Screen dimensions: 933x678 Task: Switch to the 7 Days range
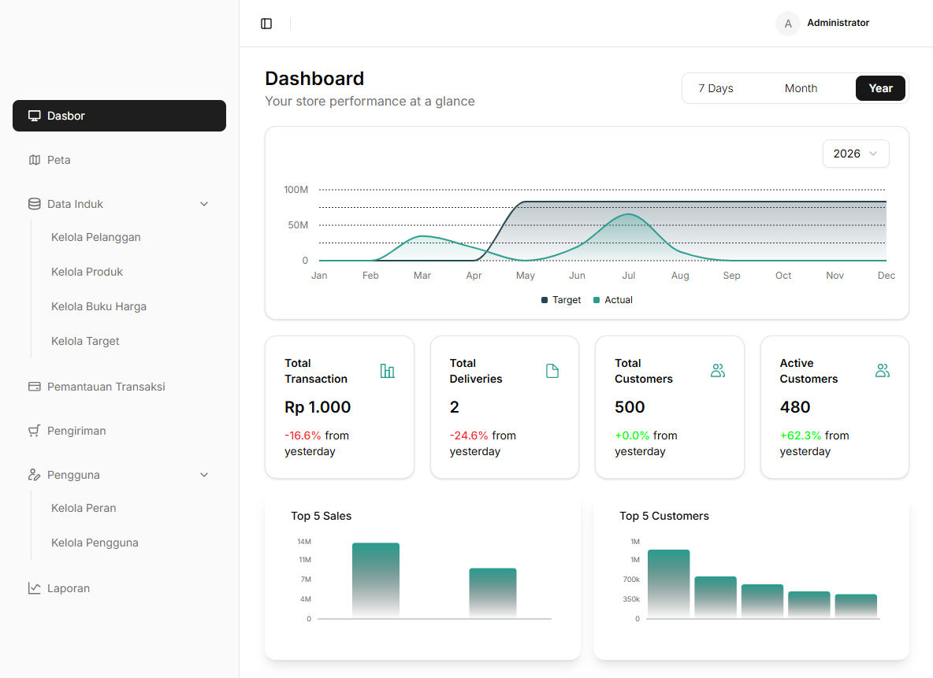[716, 88]
